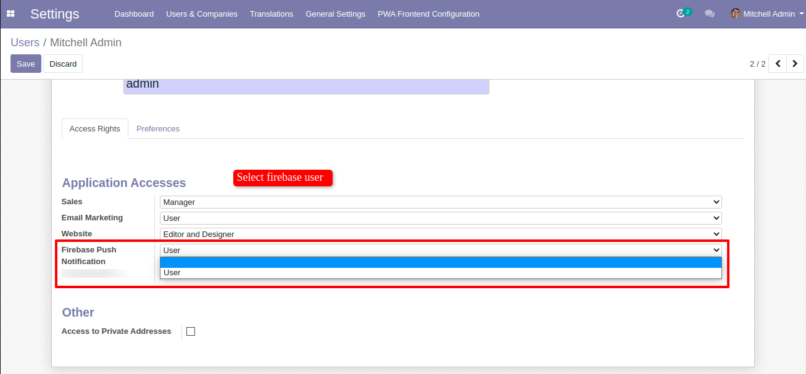Open the Translations menu
The height and width of the screenshot is (374, 806).
272,14
